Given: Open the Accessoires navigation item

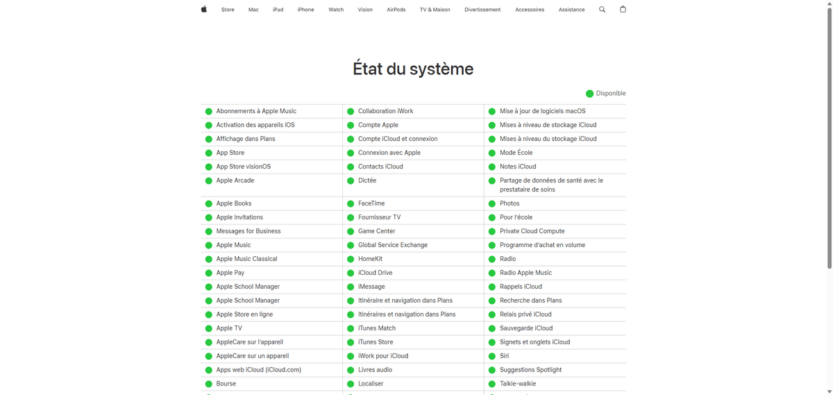Looking at the screenshot, I should point(530,10).
